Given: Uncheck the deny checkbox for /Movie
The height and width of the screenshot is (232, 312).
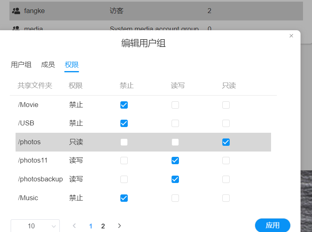Looking at the screenshot, I should coord(124,105).
